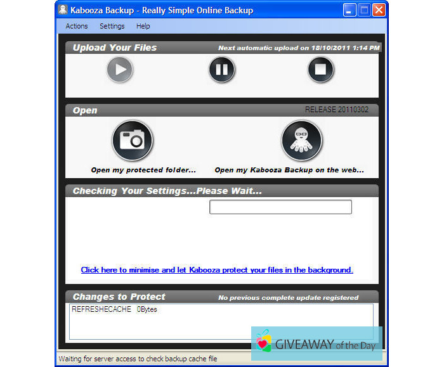
Task: Pause the file upload
Action: click(221, 70)
